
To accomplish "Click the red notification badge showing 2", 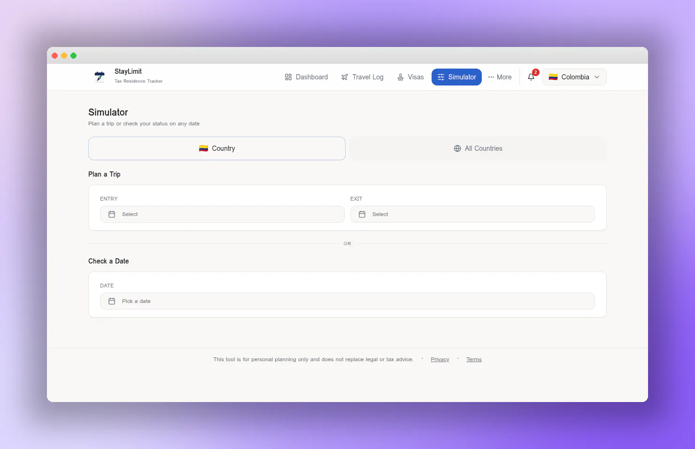I will pyautogui.click(x=536, y=72).
